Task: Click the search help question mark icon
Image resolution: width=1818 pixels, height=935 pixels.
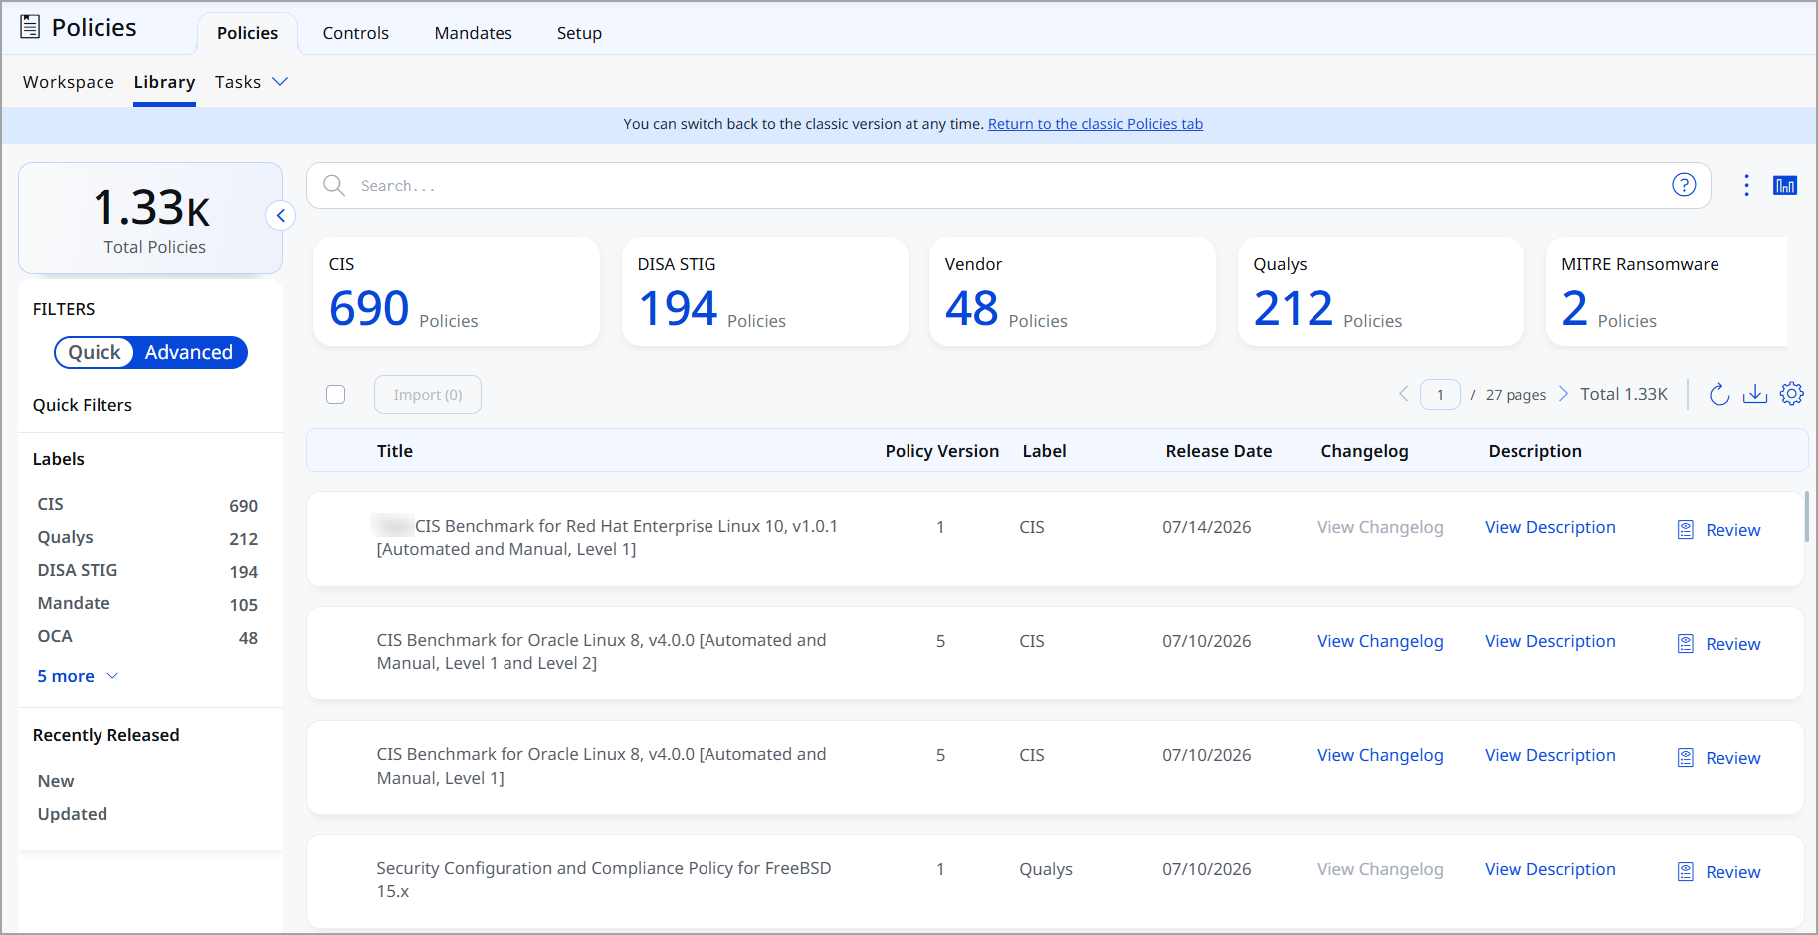Action: coord(1684,185)
